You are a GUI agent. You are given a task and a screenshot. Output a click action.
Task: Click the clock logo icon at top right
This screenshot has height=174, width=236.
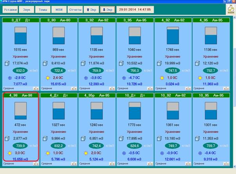[231, 9]
